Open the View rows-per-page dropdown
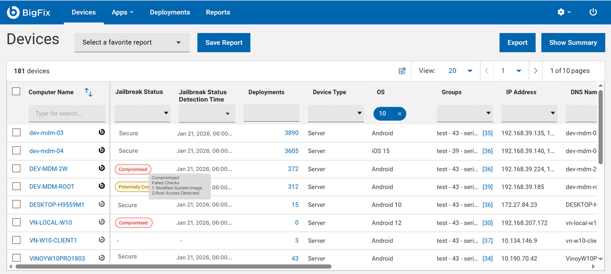611x274 pixels. (460, 71)
